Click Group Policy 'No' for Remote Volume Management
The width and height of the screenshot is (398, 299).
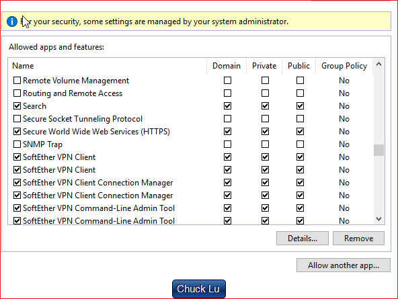(x=344, y=81)
